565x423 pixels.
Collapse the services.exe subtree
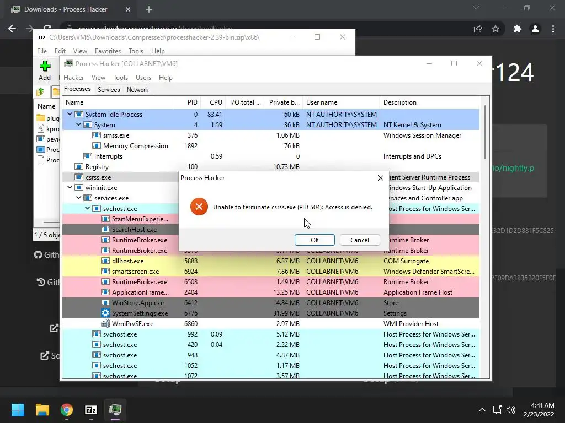[78, 198]
